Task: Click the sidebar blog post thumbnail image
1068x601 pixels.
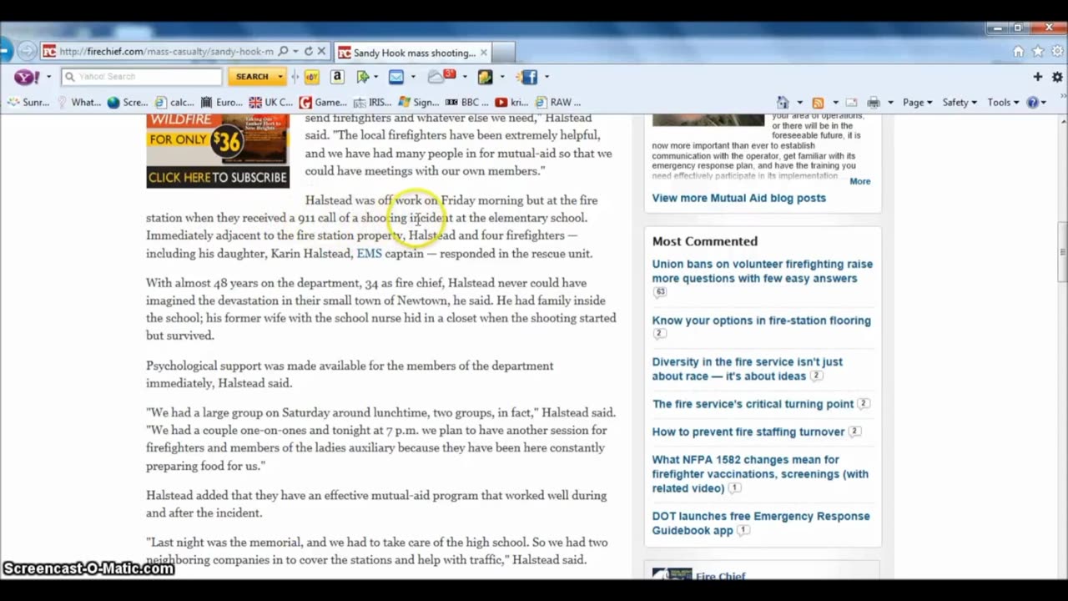Action: point(708,120)
